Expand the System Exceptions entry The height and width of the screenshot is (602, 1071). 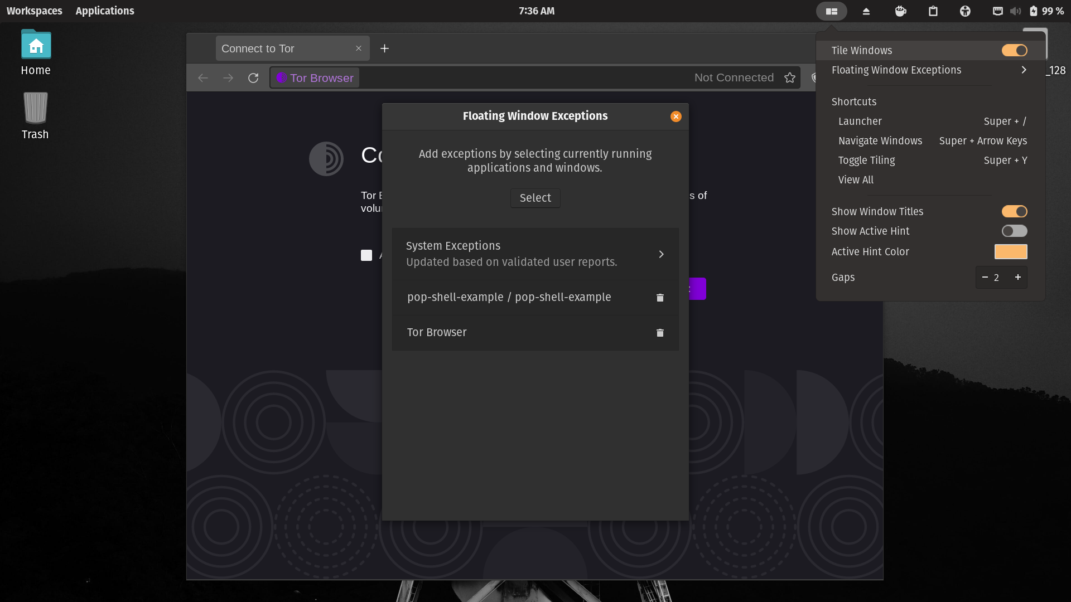tap(661, 254)
